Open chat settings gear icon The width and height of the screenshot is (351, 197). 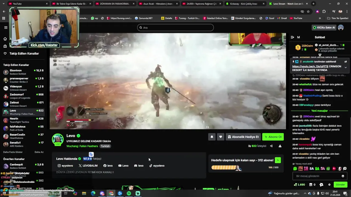[x=329, y=185]
